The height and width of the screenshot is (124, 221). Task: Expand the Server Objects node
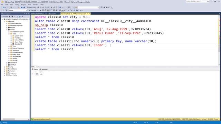click(4, 69)
